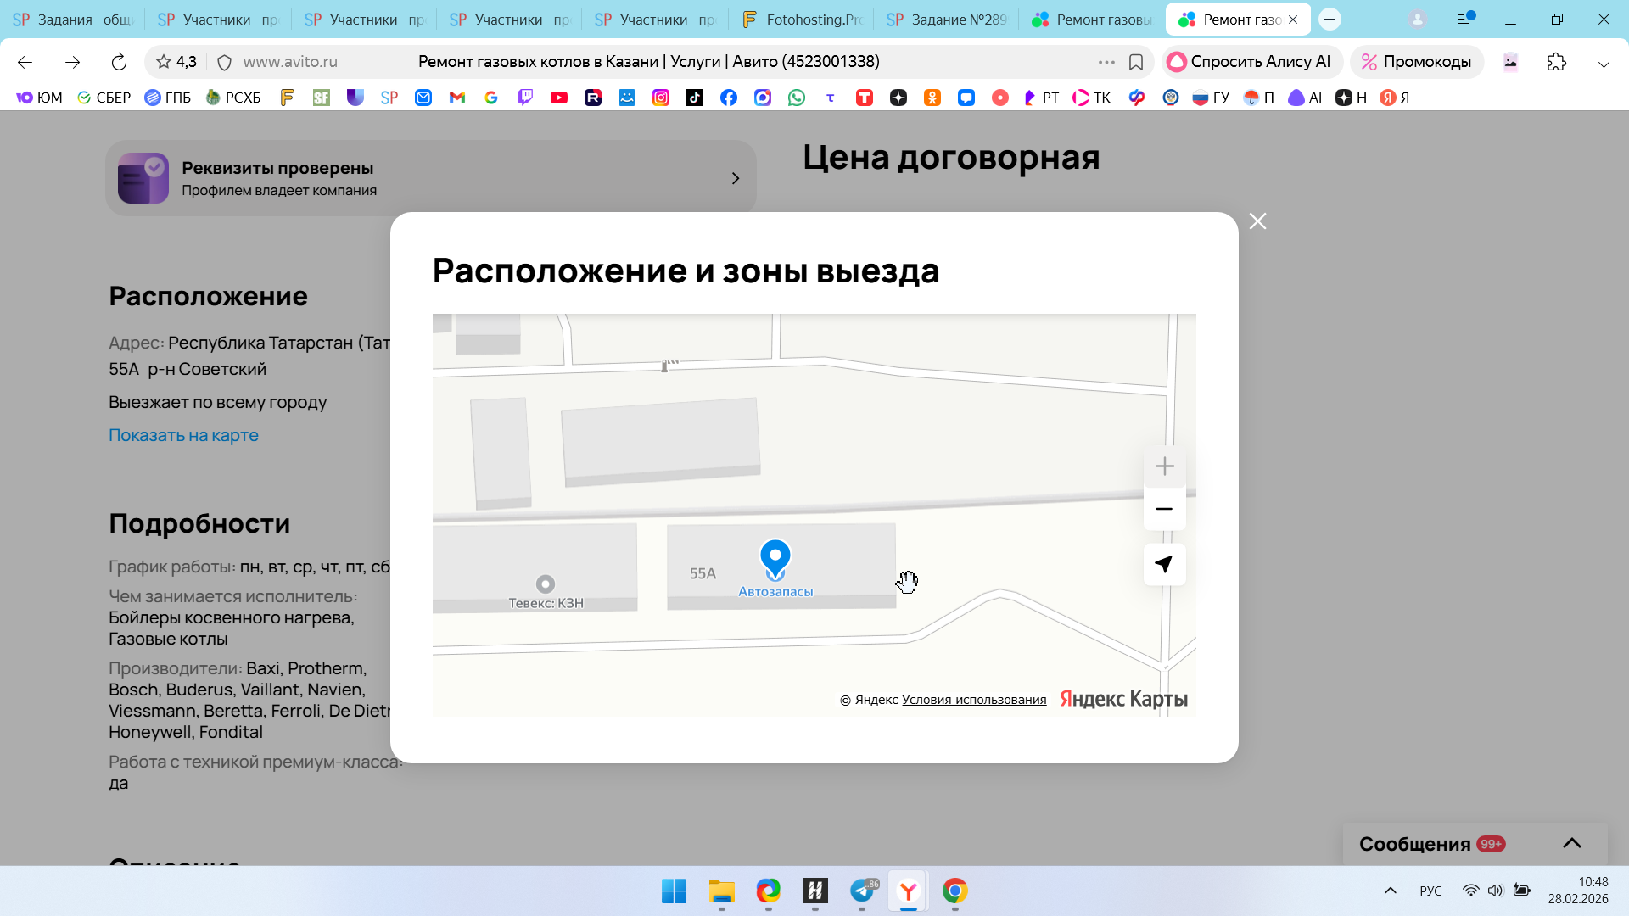Open new browser tab

point(1330,20)
